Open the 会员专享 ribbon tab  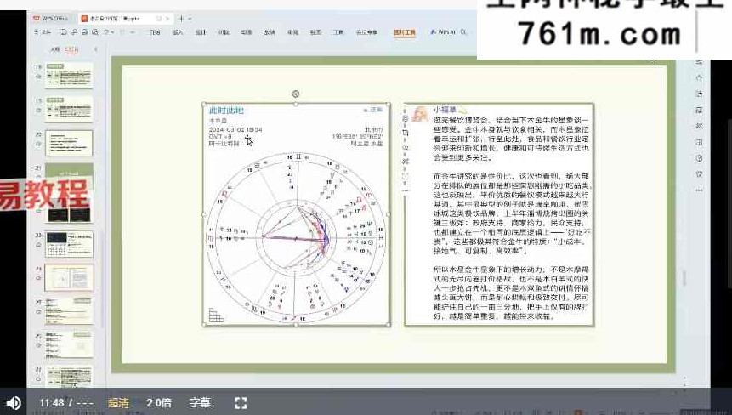point(366,32)
